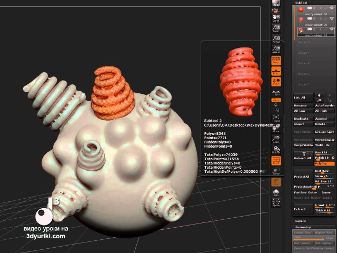This screenshot has width=337, height=253.
Task: Toggle the Floor grid button
Action: pos(276,71)
